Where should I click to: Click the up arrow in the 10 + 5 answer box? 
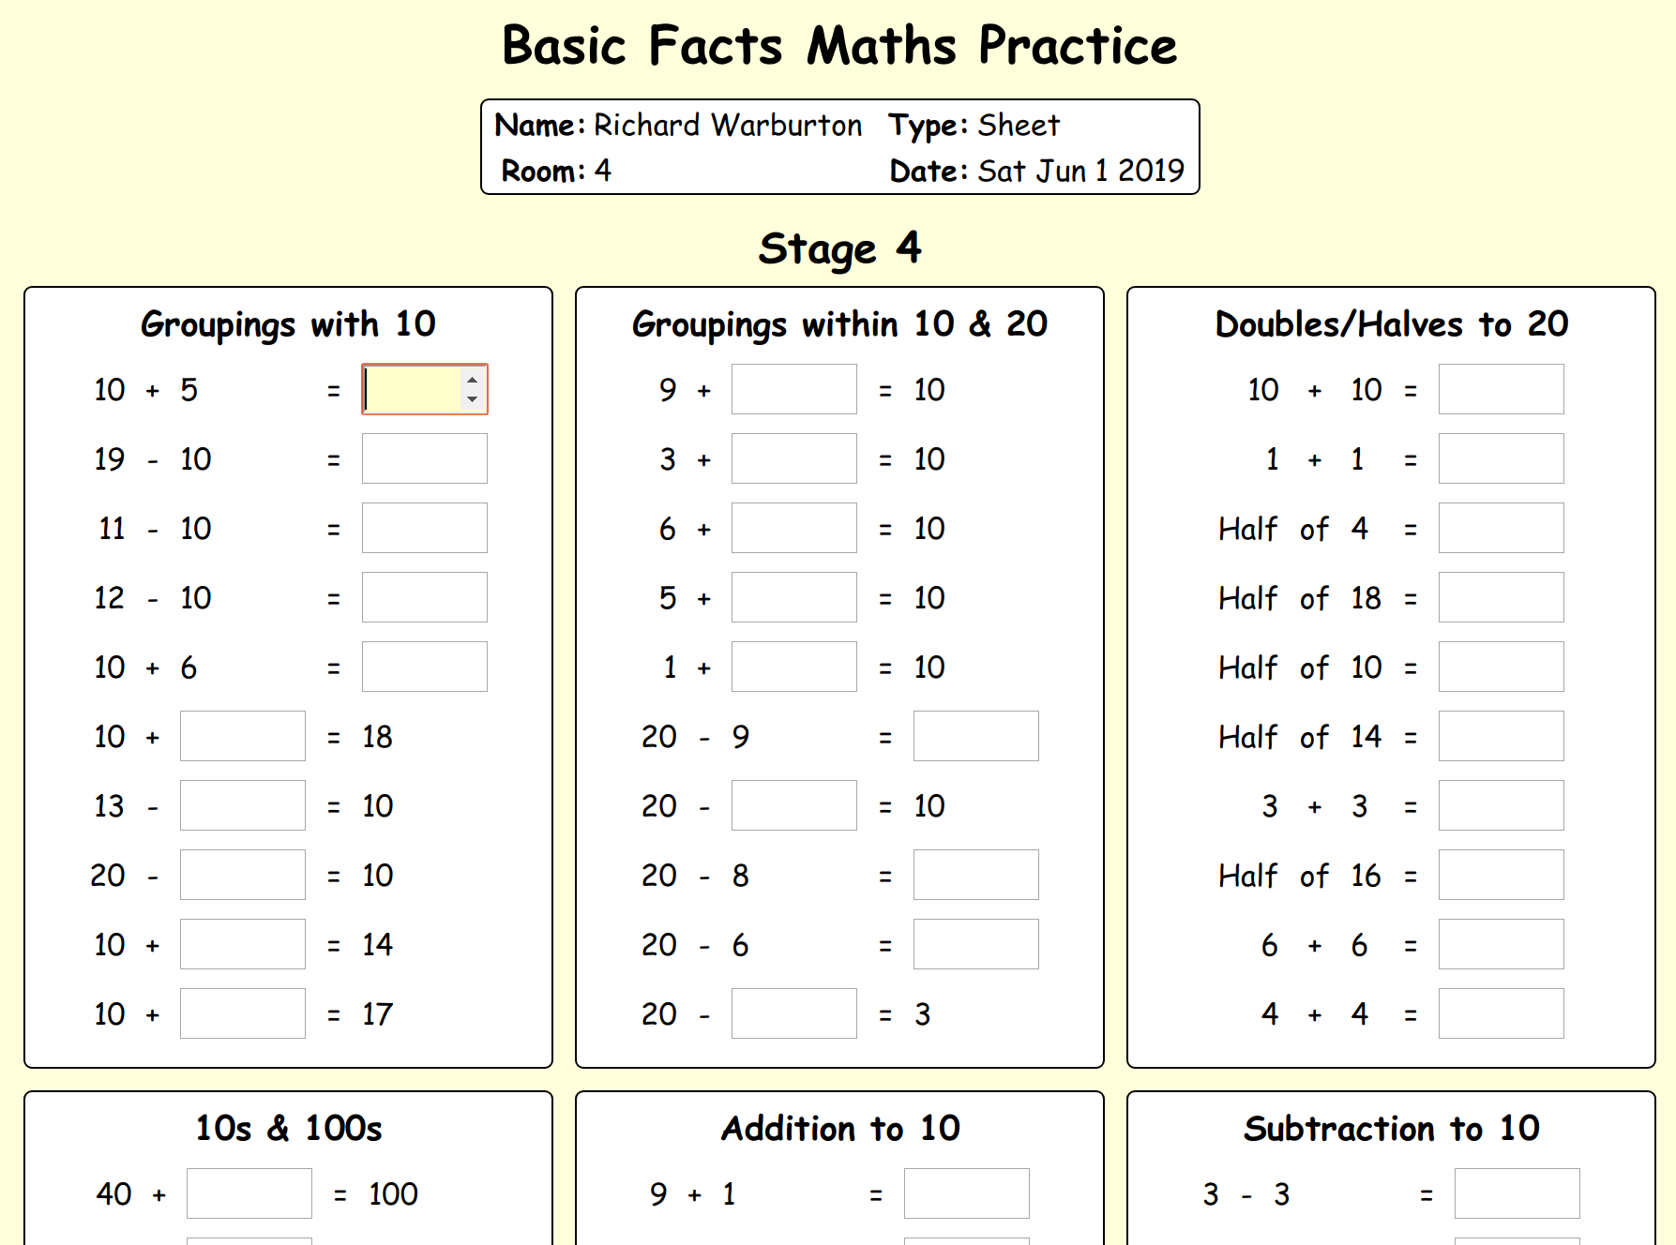click(x=472, y=380)
